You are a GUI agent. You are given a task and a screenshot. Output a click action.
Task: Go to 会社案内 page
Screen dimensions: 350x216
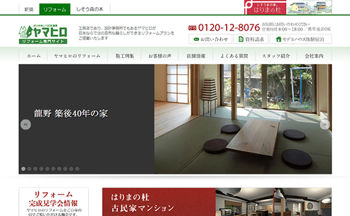314,56
